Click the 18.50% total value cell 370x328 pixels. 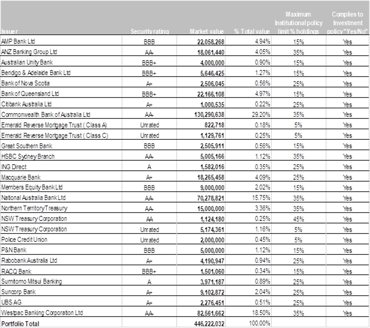click(261, 313)
